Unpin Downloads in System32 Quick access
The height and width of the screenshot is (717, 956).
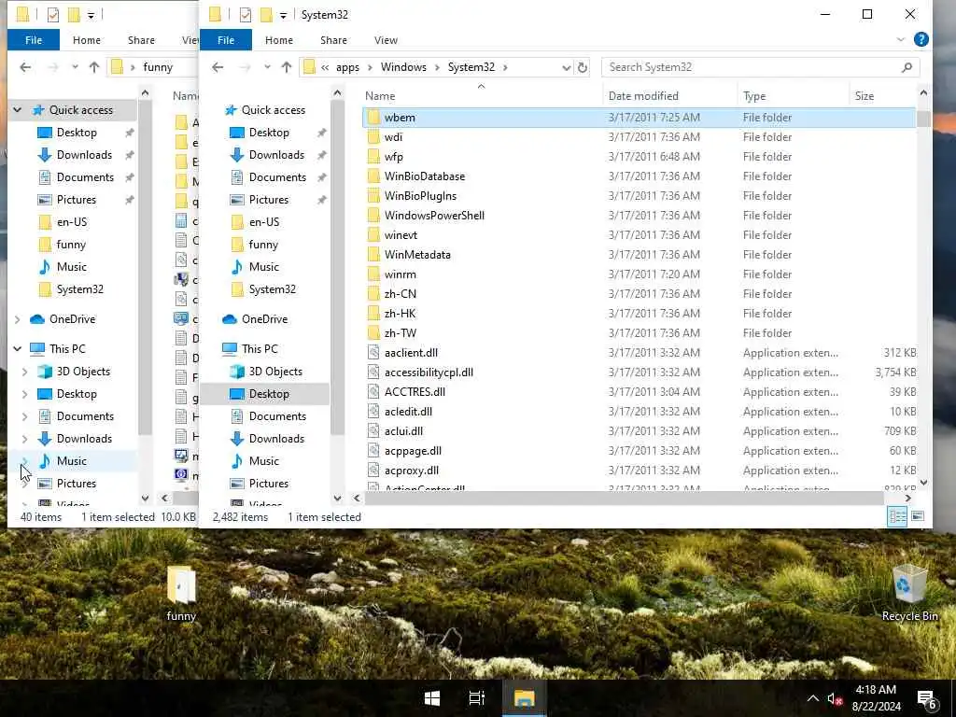tap(321, 155)
